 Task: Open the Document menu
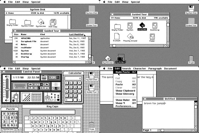click(x=170, y=69)
